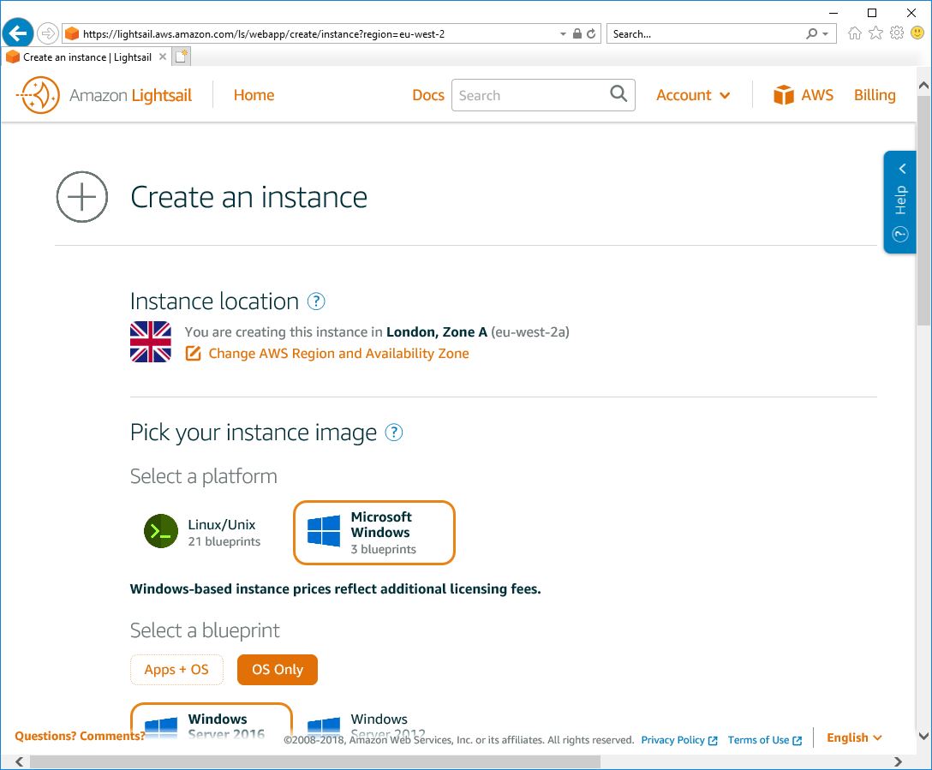The image size is (932, 770).
Task: Click the United Kingdom flag icon
Action: coord(151,342)
